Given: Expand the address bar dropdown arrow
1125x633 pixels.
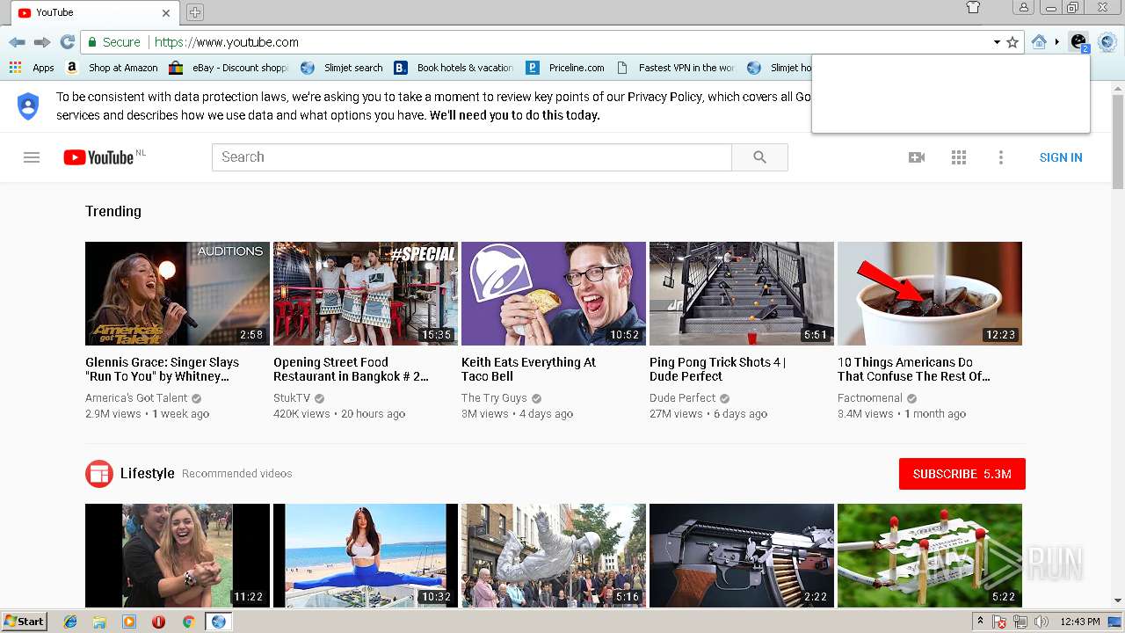Looking at the screenshot, I should 997,42.
